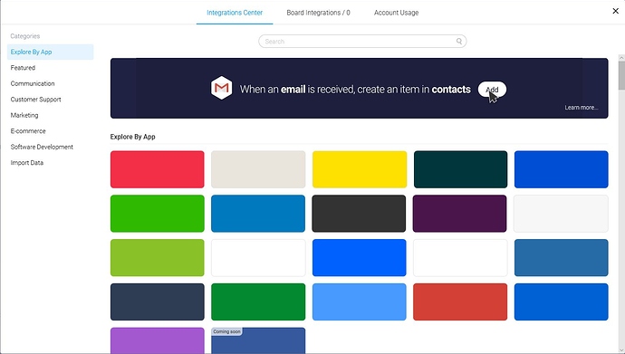
Task: Click the search magnifier icon
Action: pos(459,41)
